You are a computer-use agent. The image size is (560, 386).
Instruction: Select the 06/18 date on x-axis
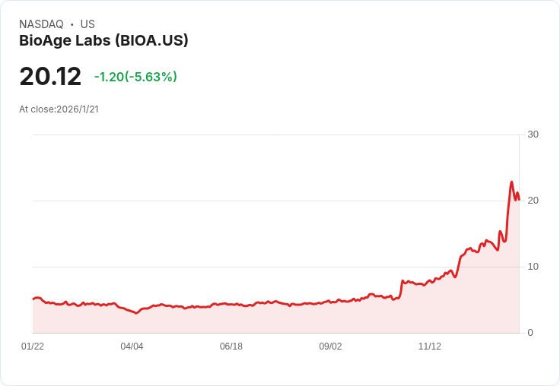click(231, 346)
